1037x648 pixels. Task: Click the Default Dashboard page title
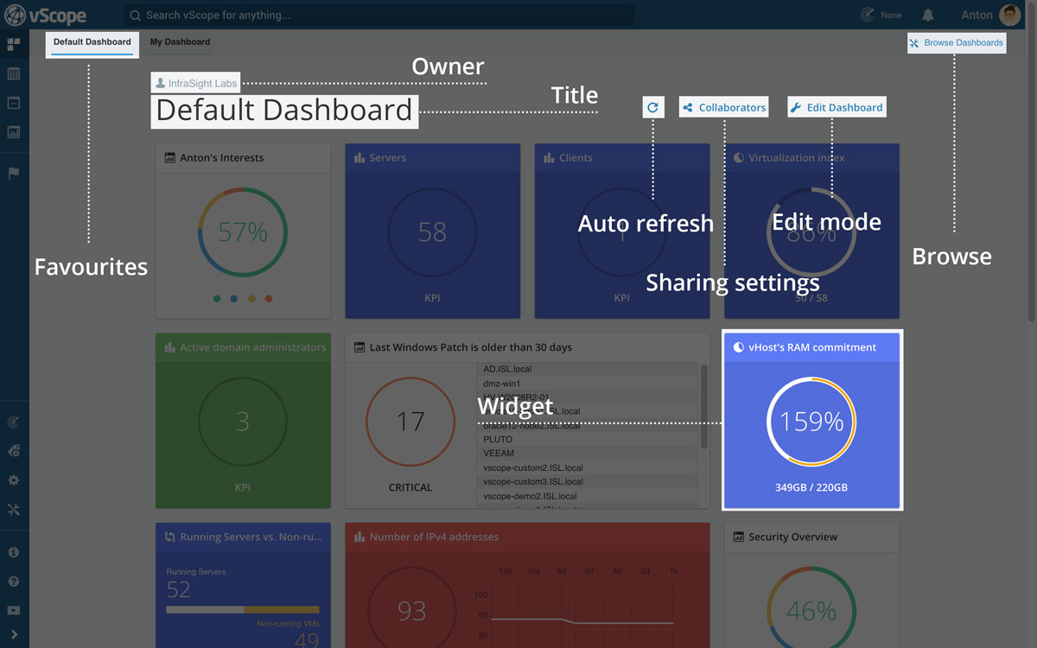(284, 111)
